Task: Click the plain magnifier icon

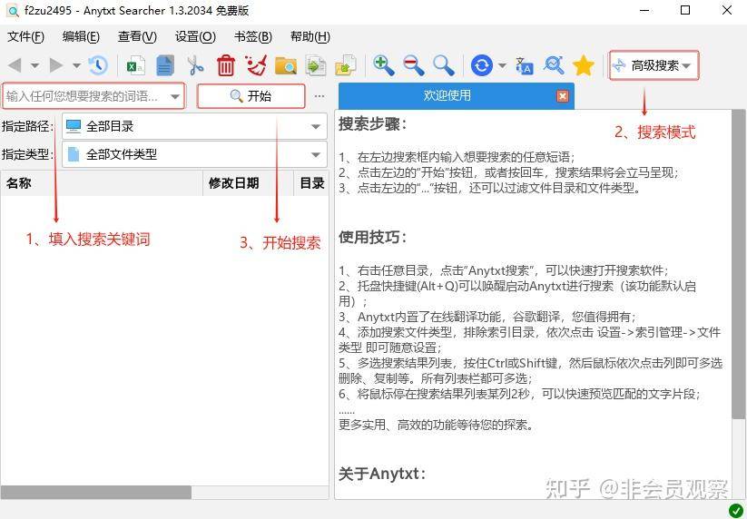Action: click(444, 65)
